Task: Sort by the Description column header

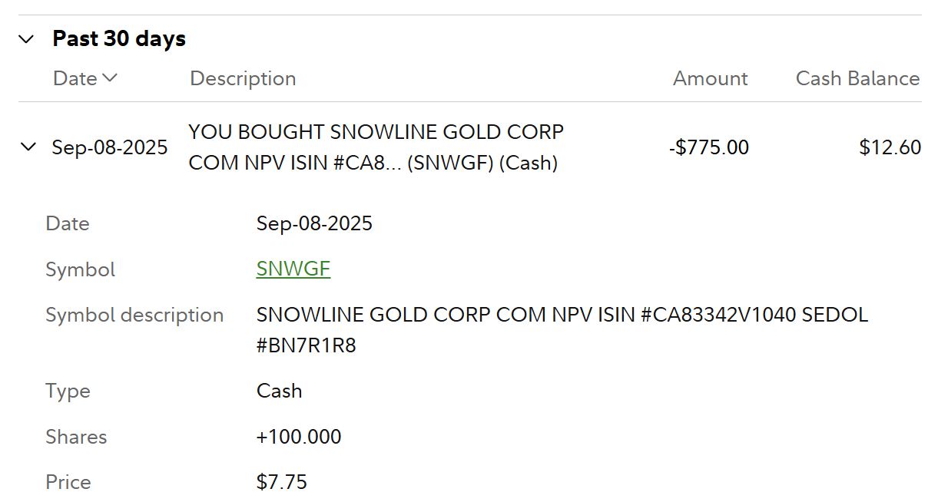Action: 243,78
